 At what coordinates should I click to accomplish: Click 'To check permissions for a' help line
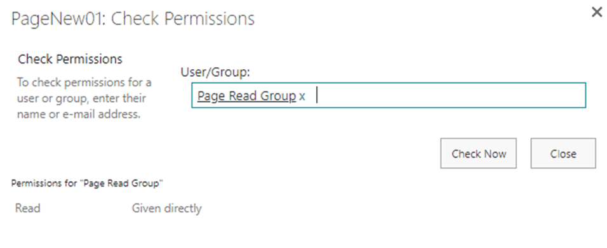84,82
